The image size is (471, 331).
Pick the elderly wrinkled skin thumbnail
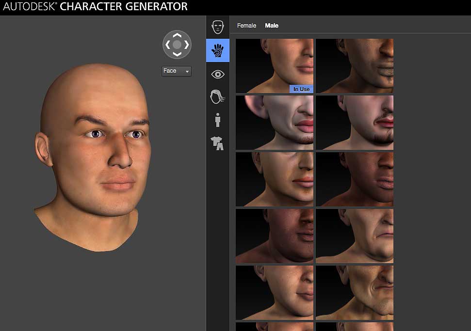[x=354, y=236]
